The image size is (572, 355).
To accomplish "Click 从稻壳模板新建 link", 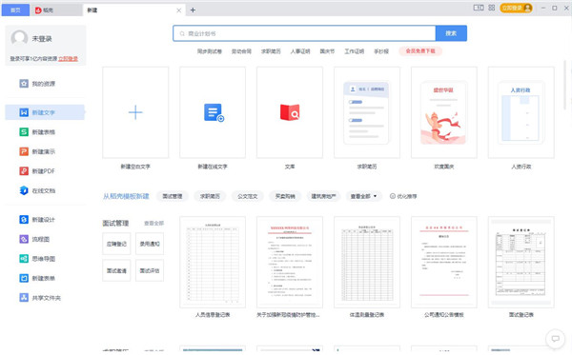I will point(126,196).
